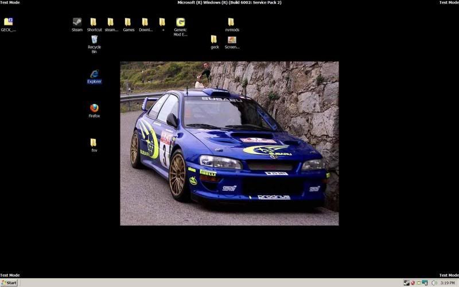
Task: Open the Downl... folder
Action: coord(146,25)
